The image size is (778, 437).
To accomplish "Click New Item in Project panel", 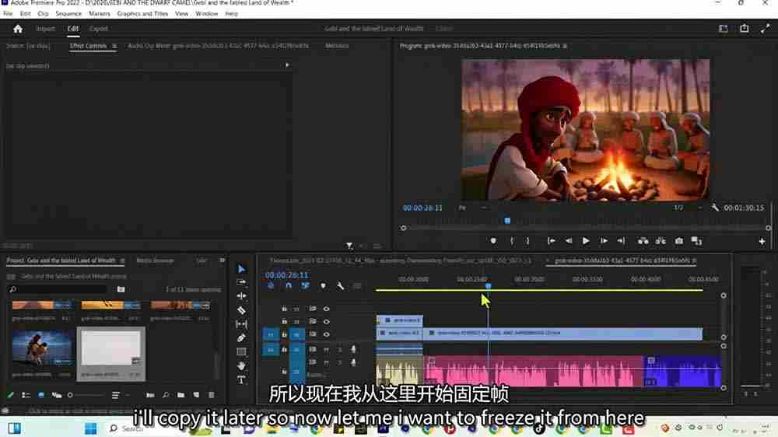I will 196,395.
